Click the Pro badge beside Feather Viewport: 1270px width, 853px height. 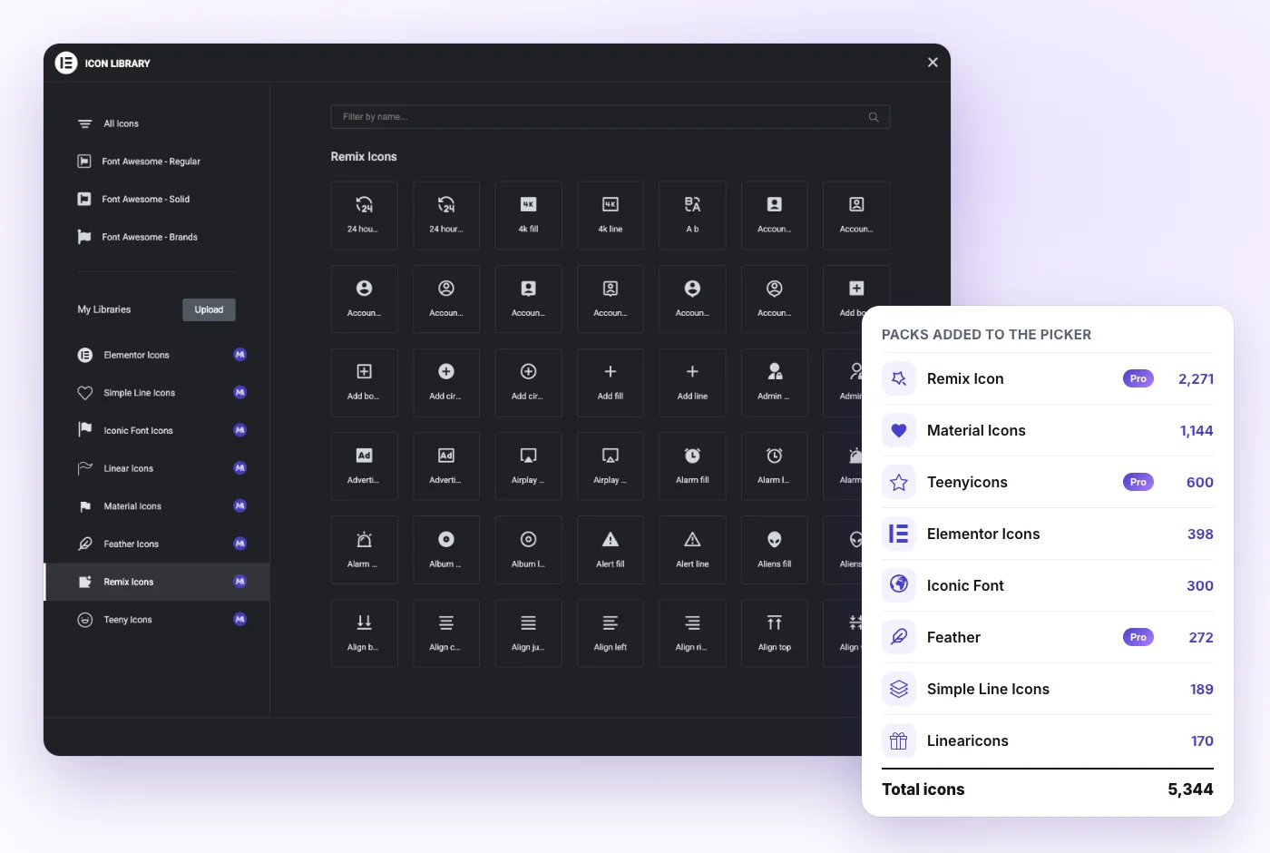1138,637
